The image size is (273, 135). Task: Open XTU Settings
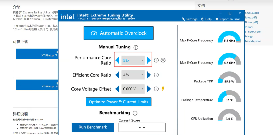(x=190, y=19)
